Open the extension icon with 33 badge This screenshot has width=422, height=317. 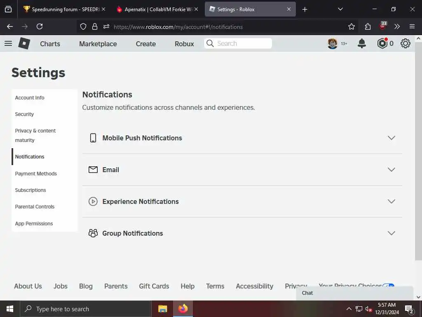coord(383,26)
